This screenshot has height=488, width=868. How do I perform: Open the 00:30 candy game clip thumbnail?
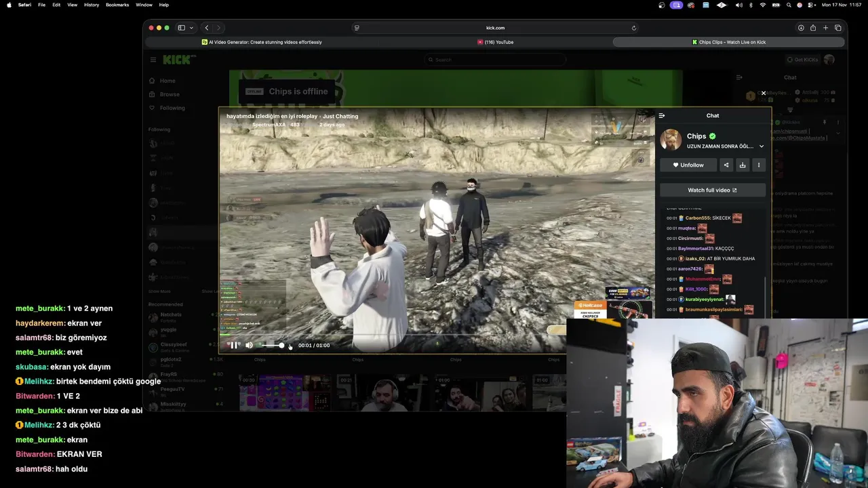click(283, 392)
